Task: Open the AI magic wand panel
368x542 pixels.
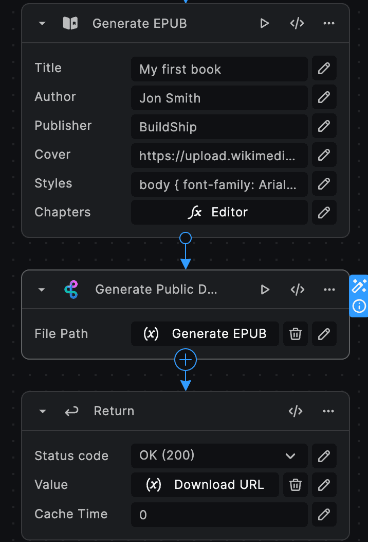Action: [x=359, y=286]
